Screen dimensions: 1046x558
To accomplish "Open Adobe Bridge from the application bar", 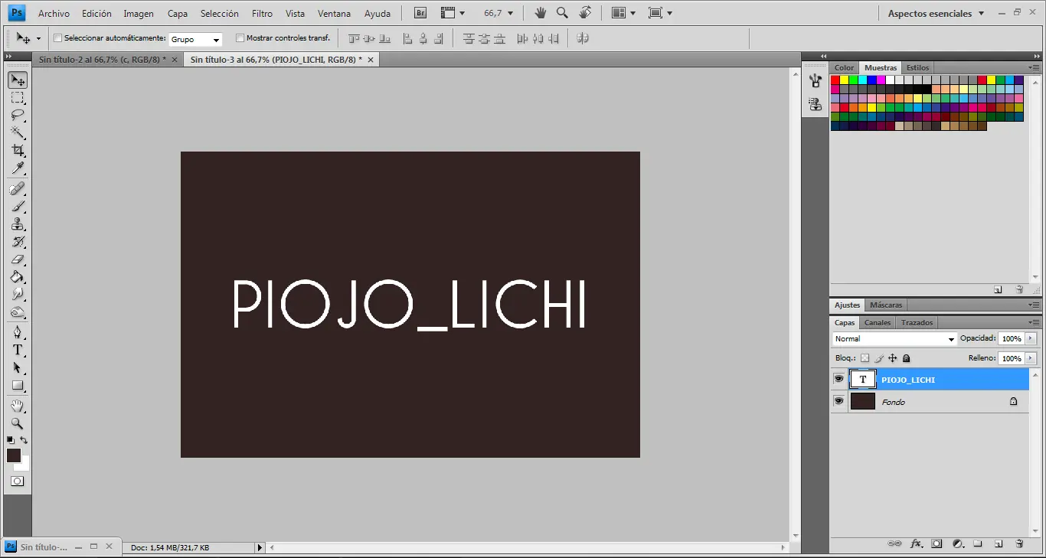I will 420,12.
